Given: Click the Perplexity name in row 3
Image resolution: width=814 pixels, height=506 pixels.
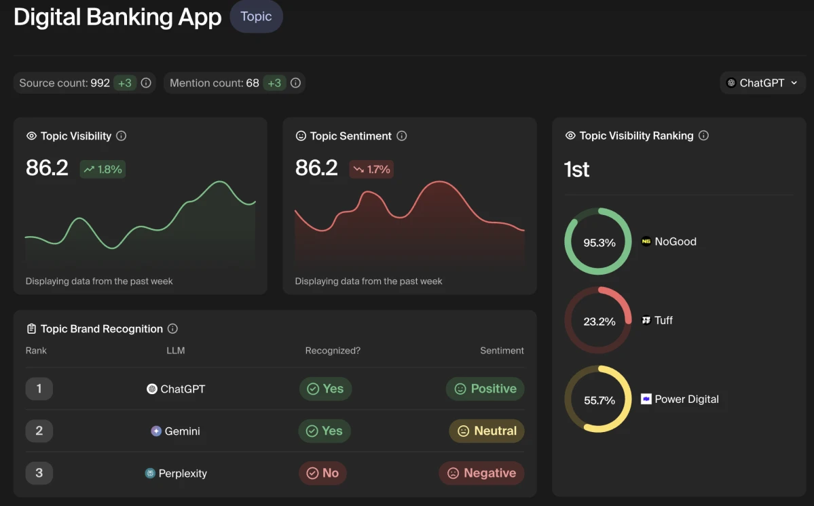Looking at the screenshot, I should 183,473.
